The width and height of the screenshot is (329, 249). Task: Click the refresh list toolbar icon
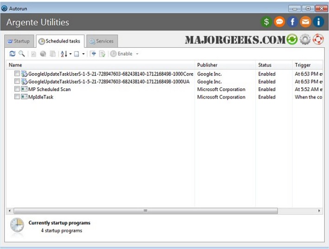[13, 54]
